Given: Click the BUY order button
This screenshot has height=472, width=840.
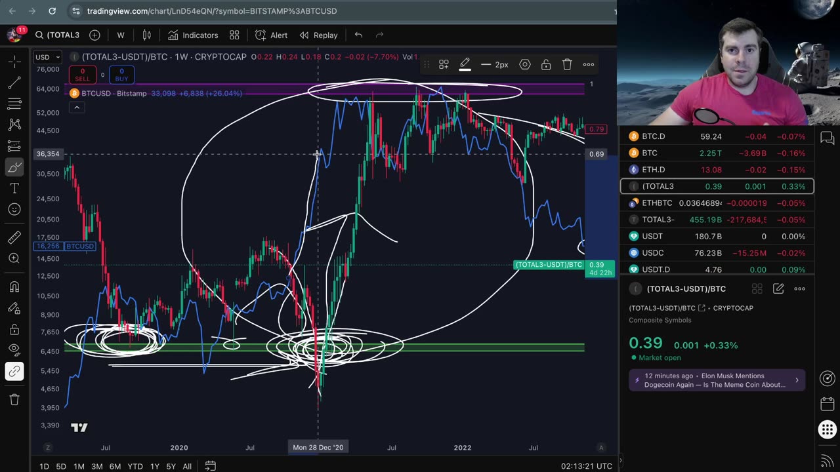Looking at the screenshot, I should pos(121,75).
